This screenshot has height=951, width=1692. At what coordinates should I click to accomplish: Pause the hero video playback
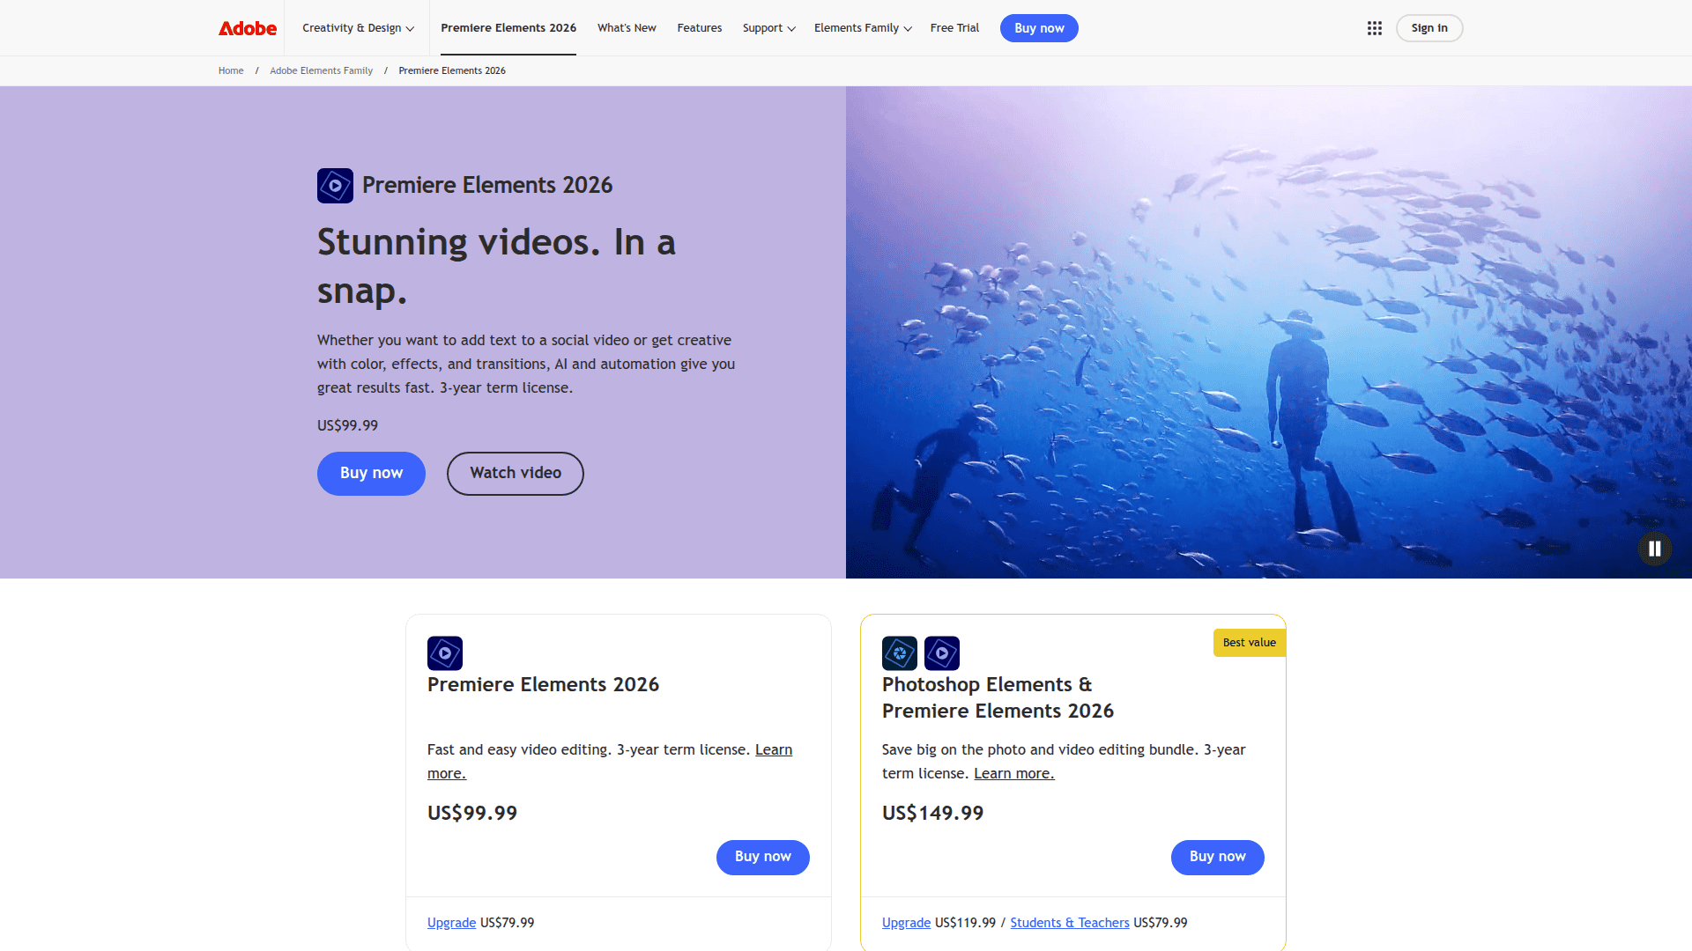(1655, 549)
